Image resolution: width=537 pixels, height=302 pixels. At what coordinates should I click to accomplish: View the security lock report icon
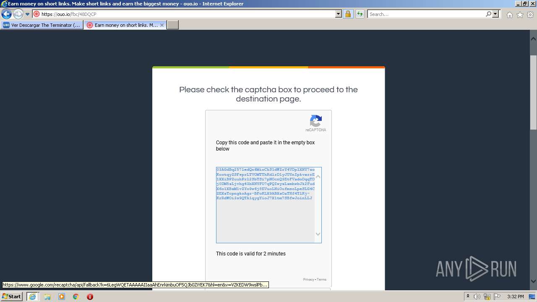[348, 14]
